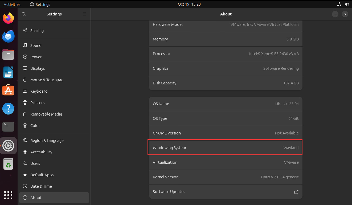The height and width of the screenshot is (205, 352).
Task: Click the volume icon in top bar
Action: 347,4
